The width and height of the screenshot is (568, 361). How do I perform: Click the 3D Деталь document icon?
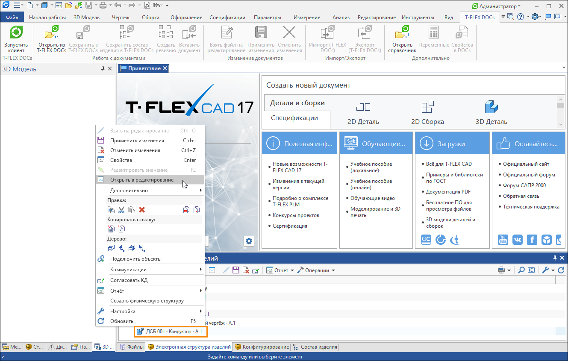tap(491, 107)
